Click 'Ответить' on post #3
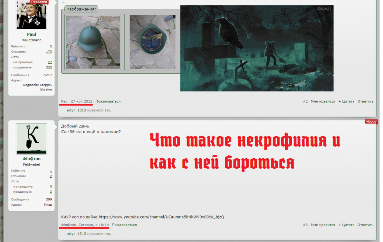383x242 pixels. coord(365,225)
